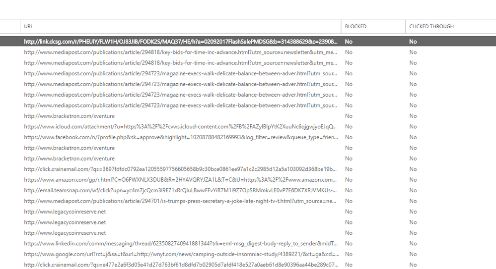496x269 pixels.
Task: Sort by the BLOCKED column header
Action: pos(355,27)
